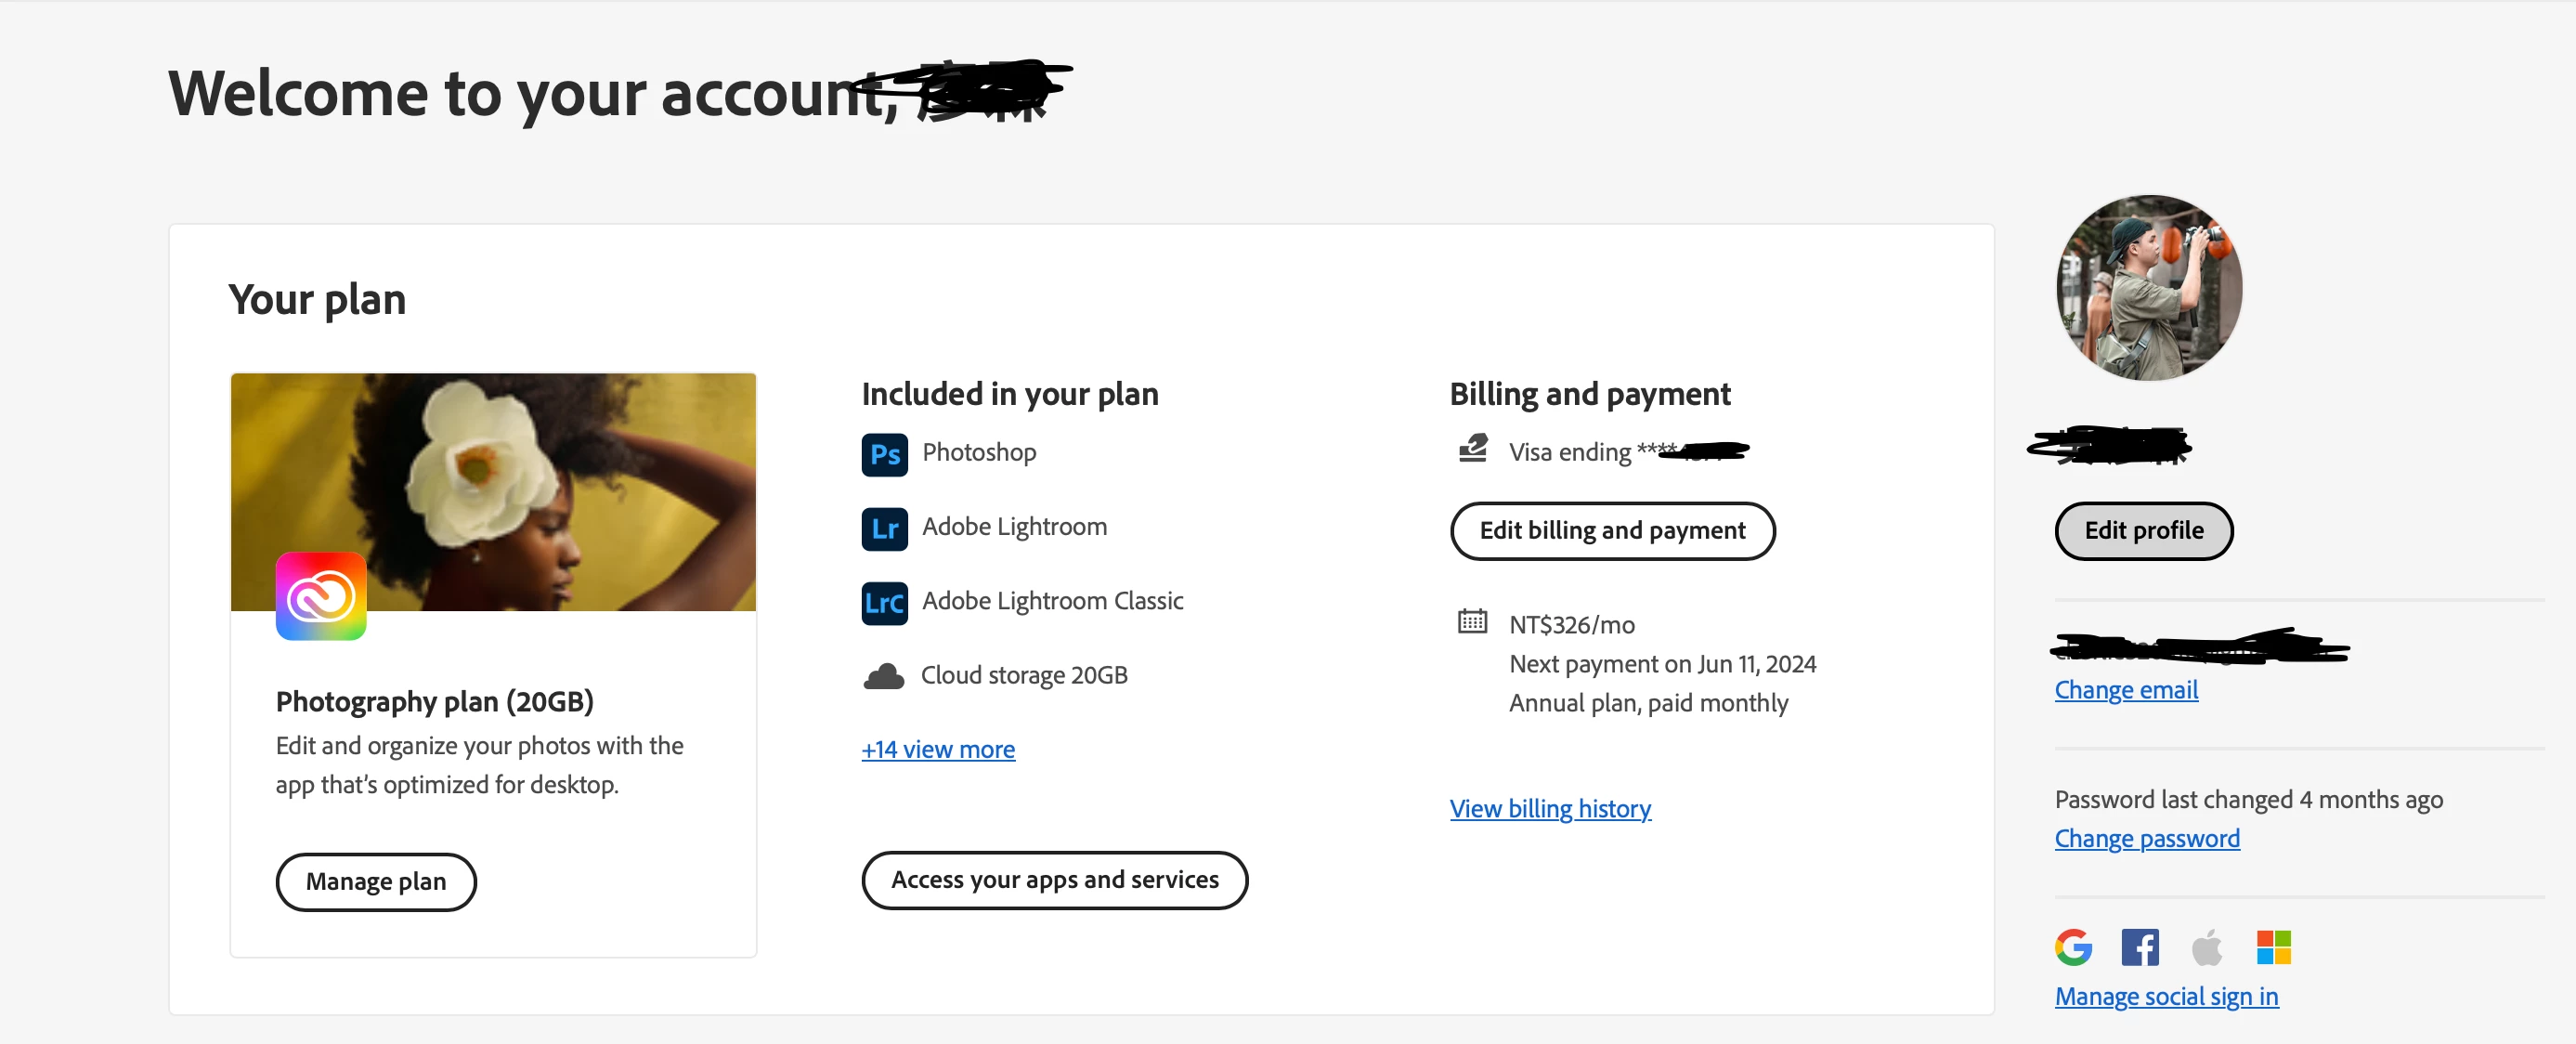This screenshot has width=2576, height=1044.
Task: Click the profile avatar photo
Action: (2148, 288)
